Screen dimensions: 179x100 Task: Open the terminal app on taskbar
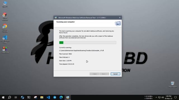point(29,97)
